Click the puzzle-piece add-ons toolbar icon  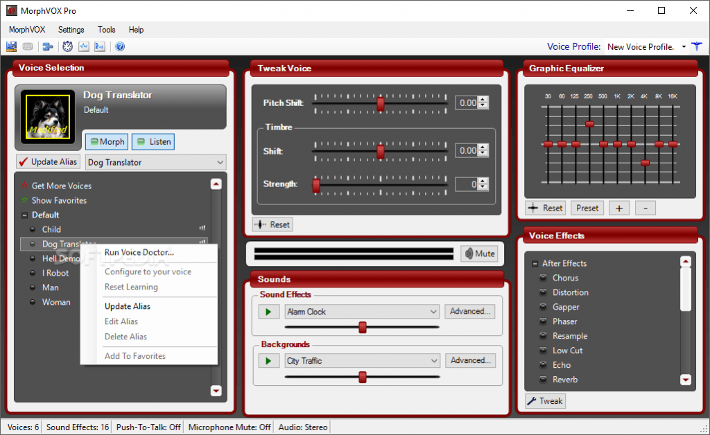point(49,46)
